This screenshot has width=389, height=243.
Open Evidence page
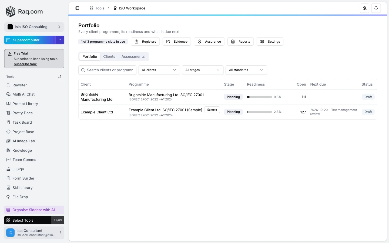(177, 42)
